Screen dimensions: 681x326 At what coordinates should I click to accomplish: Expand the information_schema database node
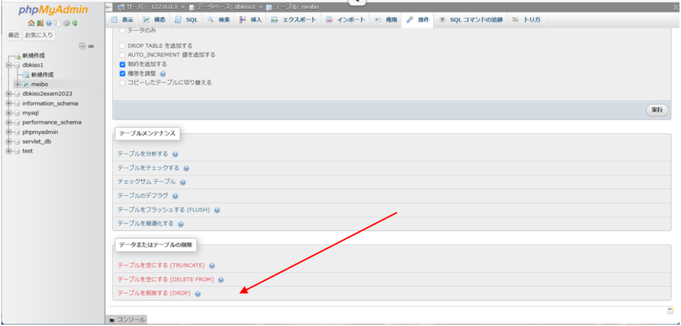[x=9, y=103]
